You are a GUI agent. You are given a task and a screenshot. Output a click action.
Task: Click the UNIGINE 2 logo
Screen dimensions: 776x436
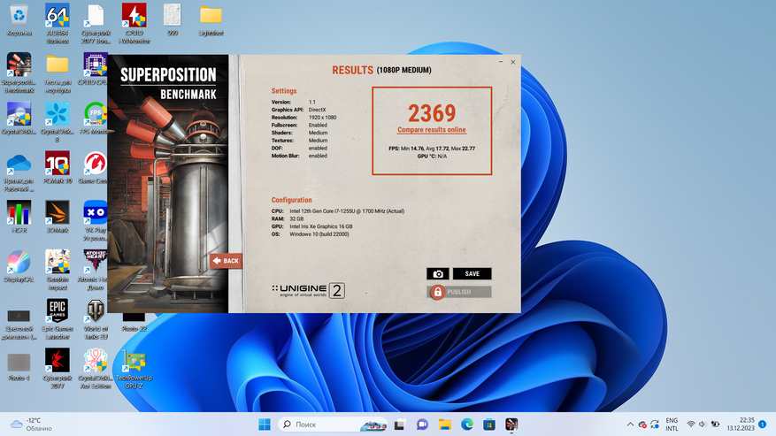308,290
